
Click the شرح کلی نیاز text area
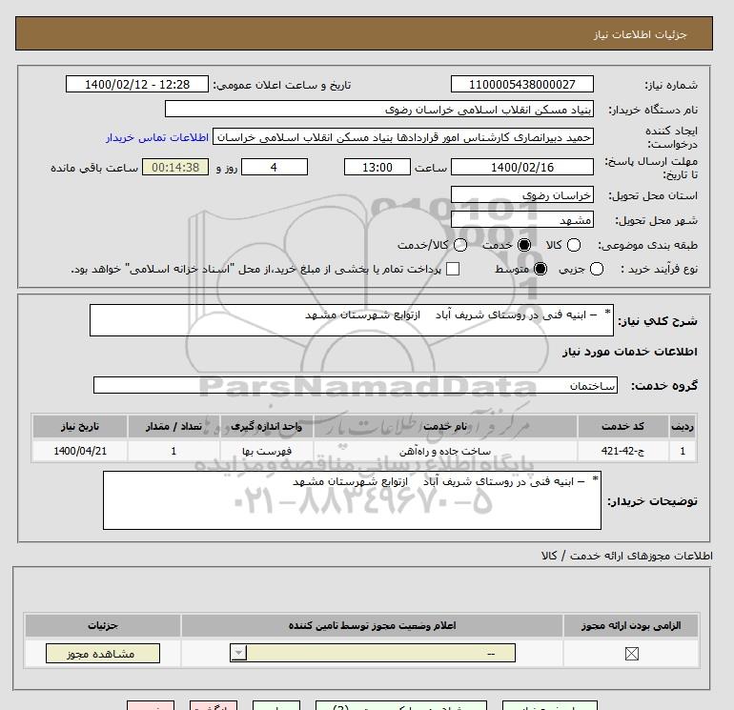(352, 320)
